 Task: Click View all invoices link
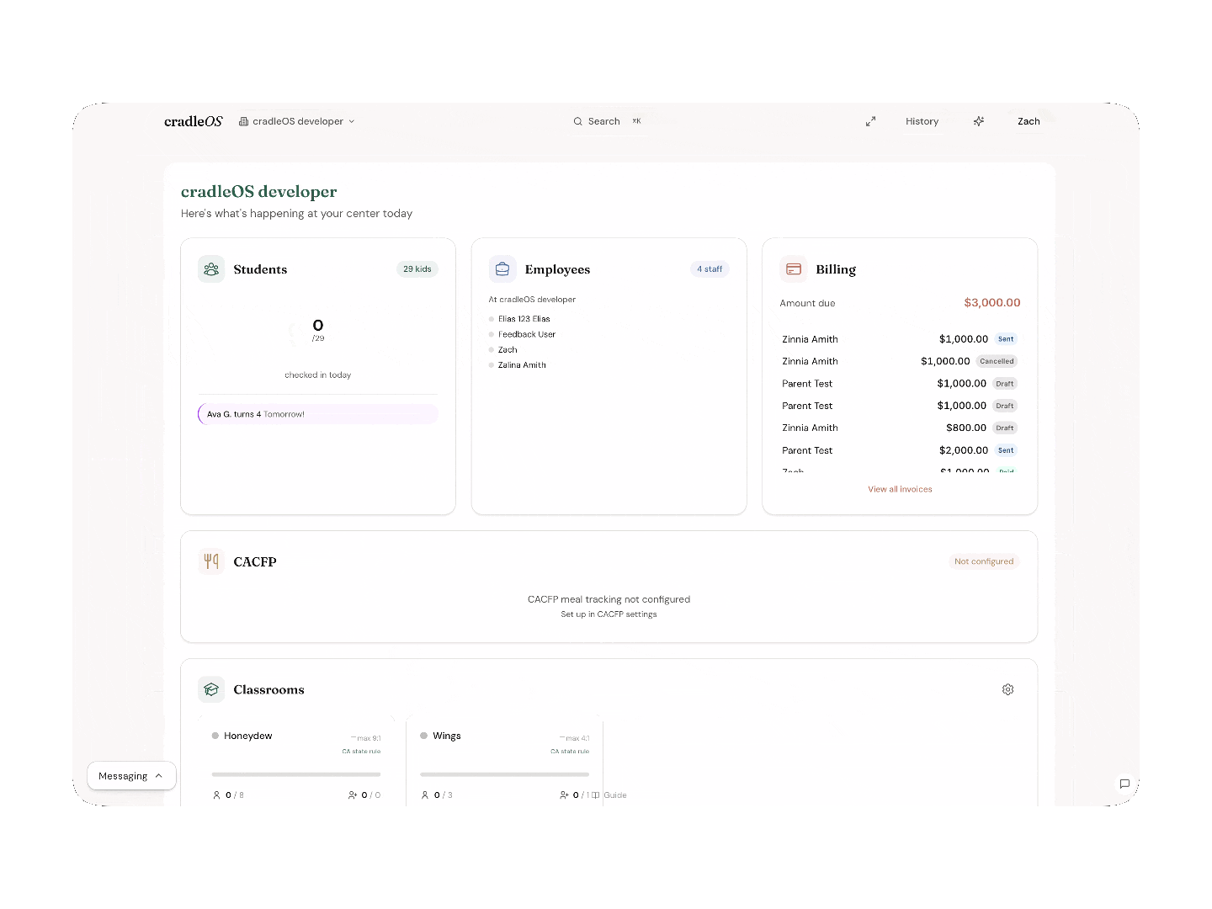click(900, 489)
